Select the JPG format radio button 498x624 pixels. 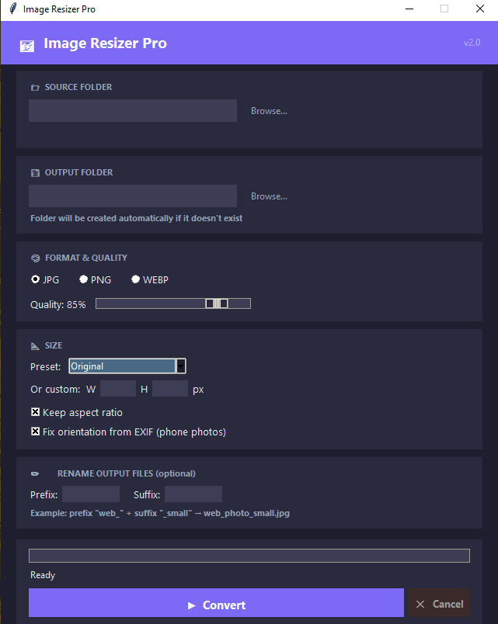[36, 279]
